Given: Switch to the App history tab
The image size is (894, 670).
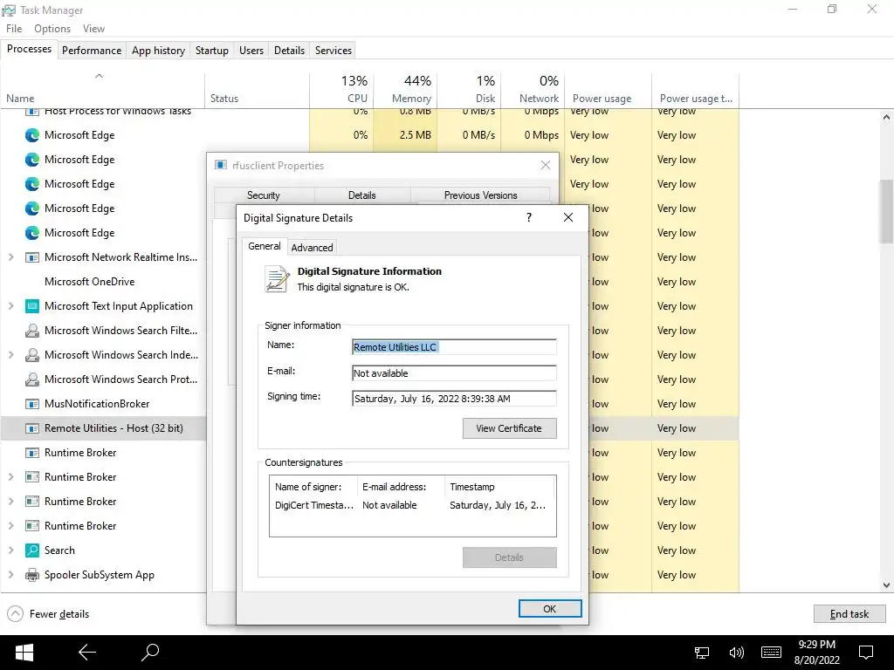Looking at the screenshot, I should point(159,50).
